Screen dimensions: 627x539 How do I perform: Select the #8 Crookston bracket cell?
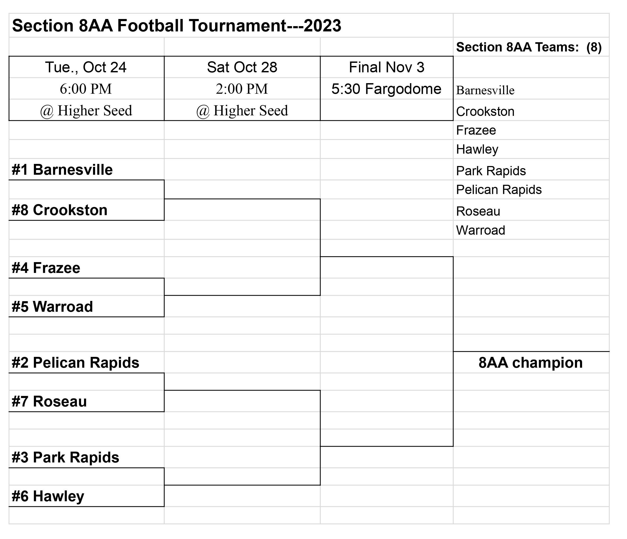tap(87, 210)
